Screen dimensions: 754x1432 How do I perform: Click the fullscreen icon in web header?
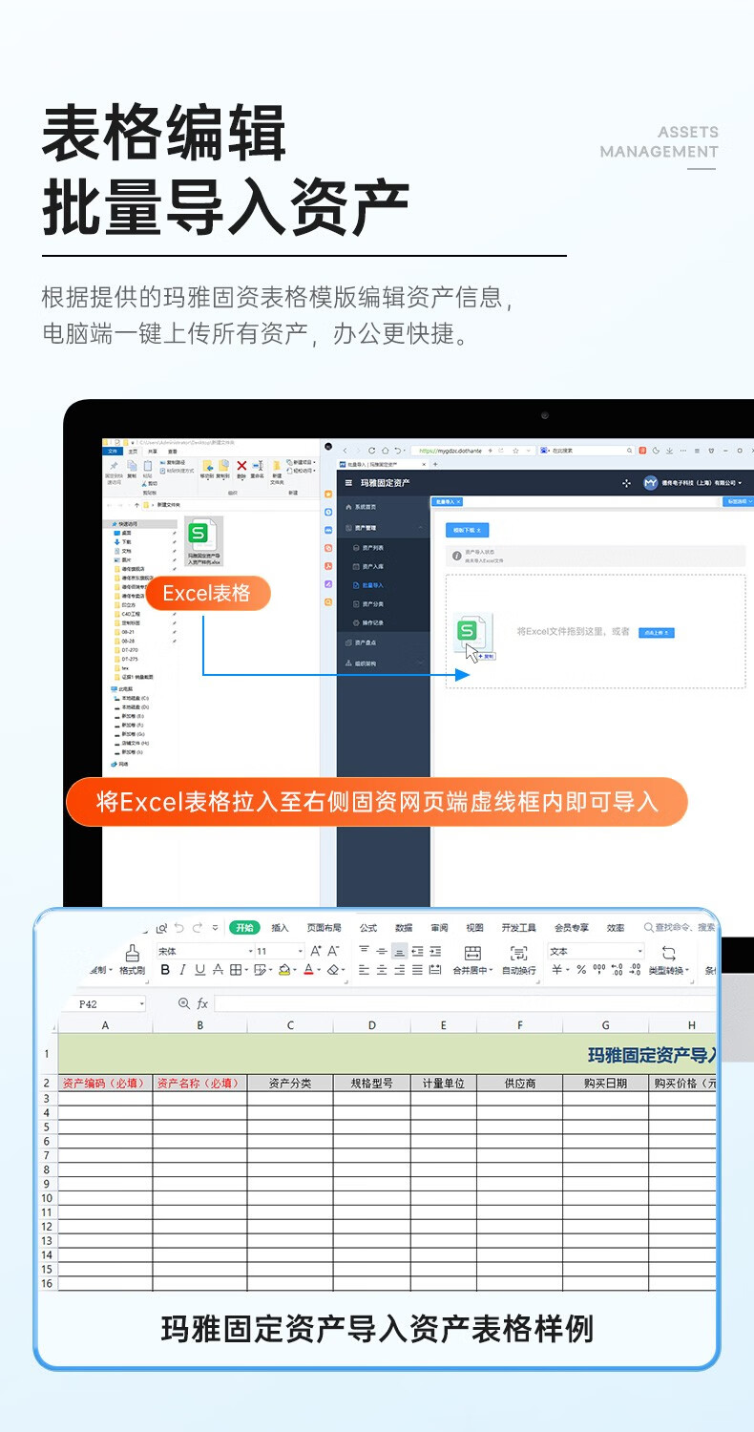coord(626,483)
